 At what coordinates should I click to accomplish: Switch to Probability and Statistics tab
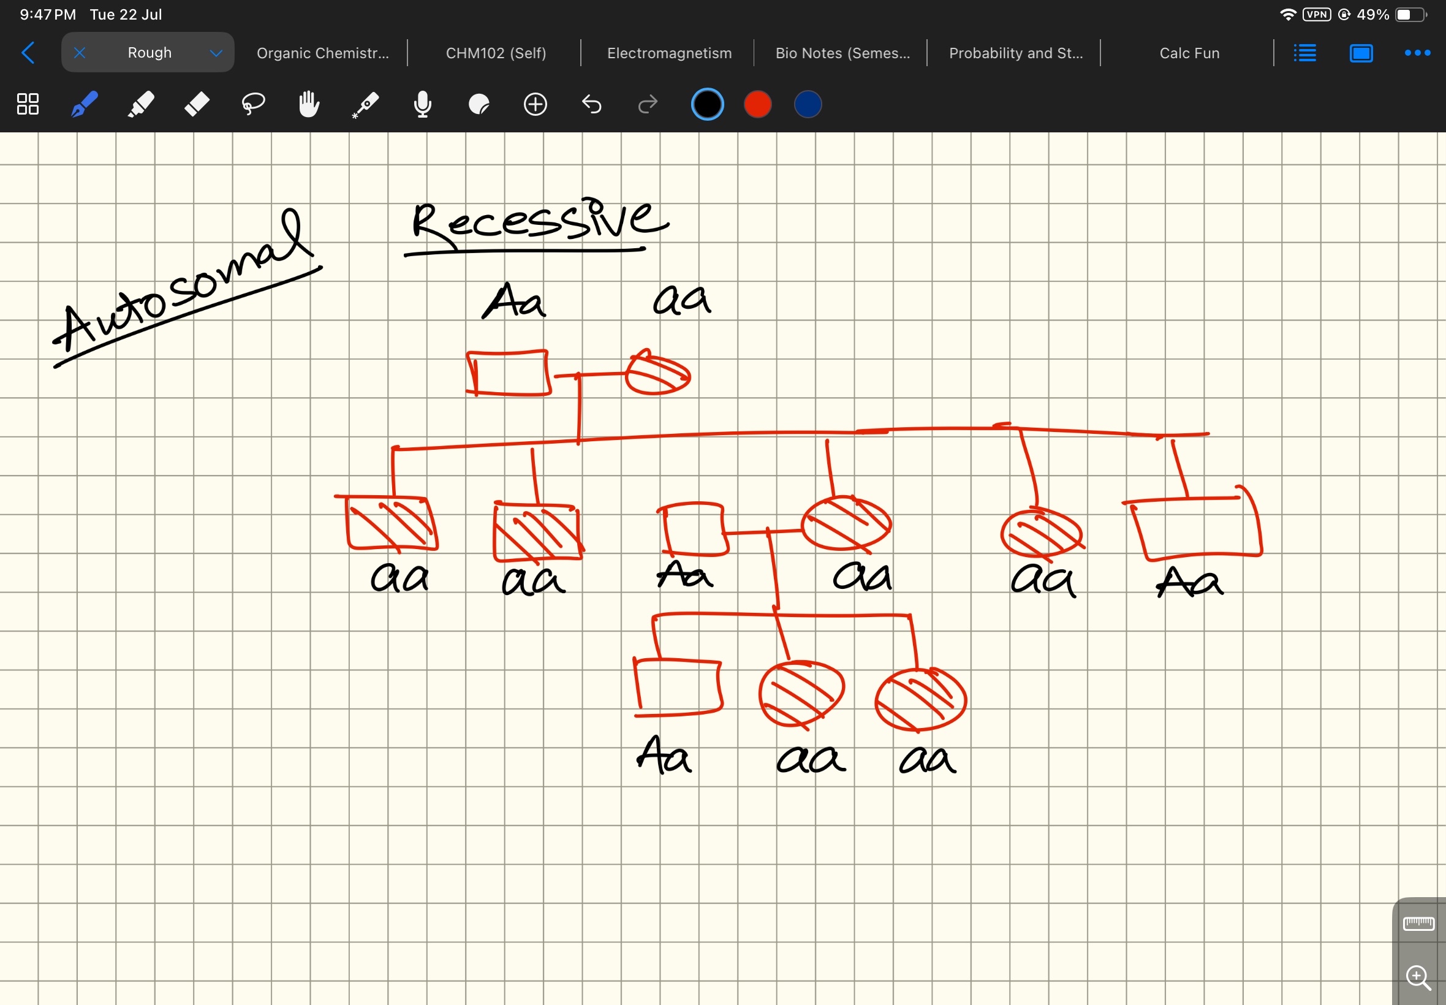[x=1016, y=53]
